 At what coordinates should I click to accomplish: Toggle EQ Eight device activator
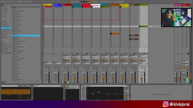[82, 86]
